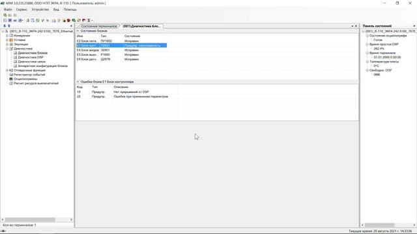Collapse the Диагностика tree node

coord(7,49)
